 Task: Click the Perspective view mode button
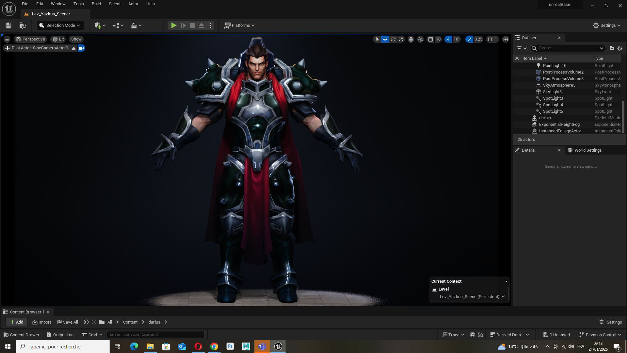click(30, 39)
